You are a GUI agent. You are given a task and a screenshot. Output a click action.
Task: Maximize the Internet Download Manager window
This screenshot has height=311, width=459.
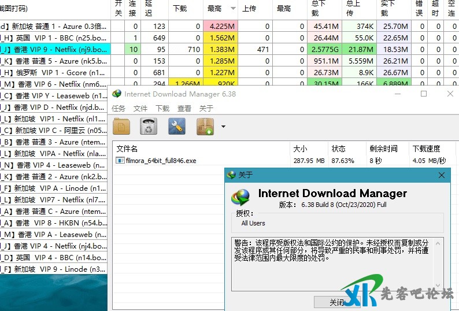[424, 94]
